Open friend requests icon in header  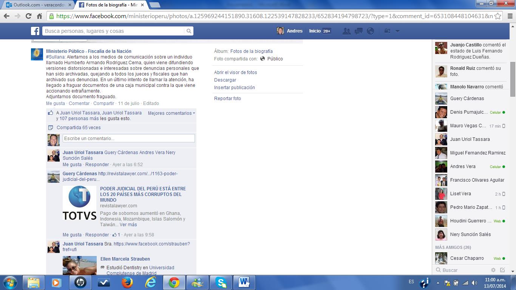coord(346,31)
